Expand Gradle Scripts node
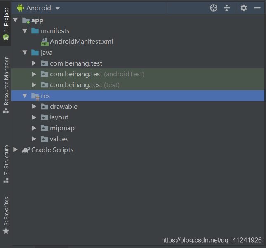 pyautogui.click(x=15, y=150)
